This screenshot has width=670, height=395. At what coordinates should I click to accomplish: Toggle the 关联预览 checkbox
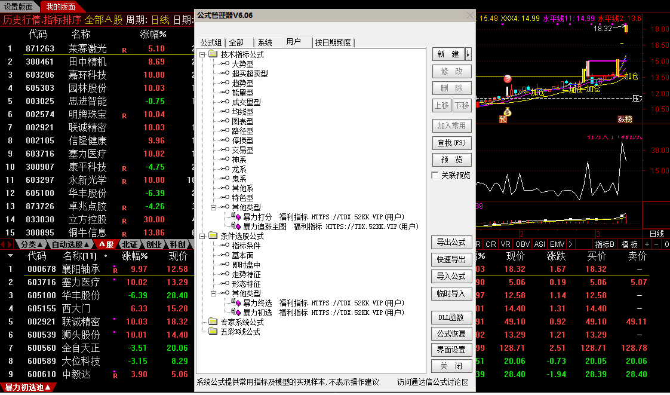tap(435, 175)
